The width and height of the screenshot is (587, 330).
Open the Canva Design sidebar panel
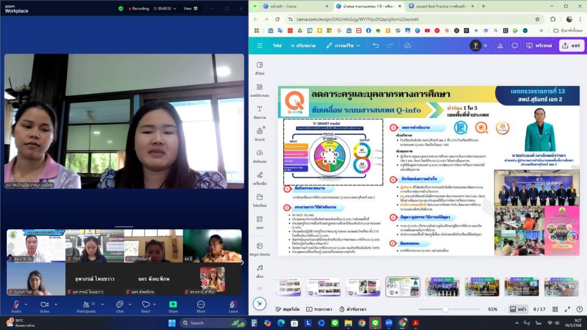pos(260,69)
